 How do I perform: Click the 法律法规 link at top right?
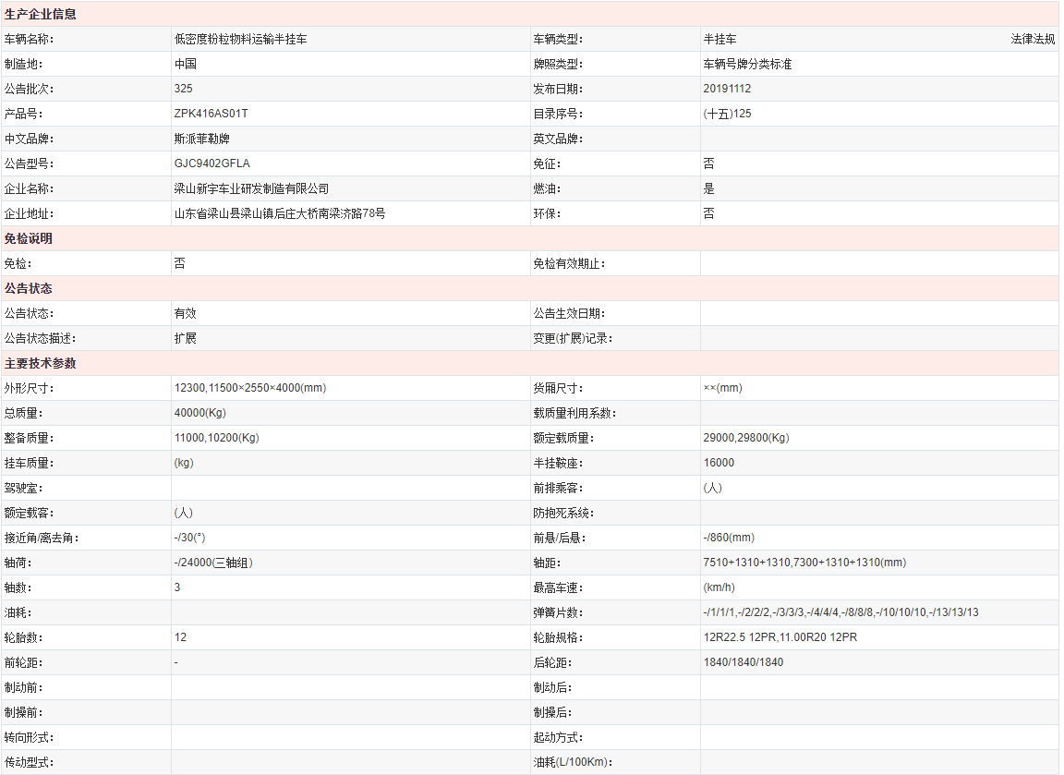(1033, 40)
